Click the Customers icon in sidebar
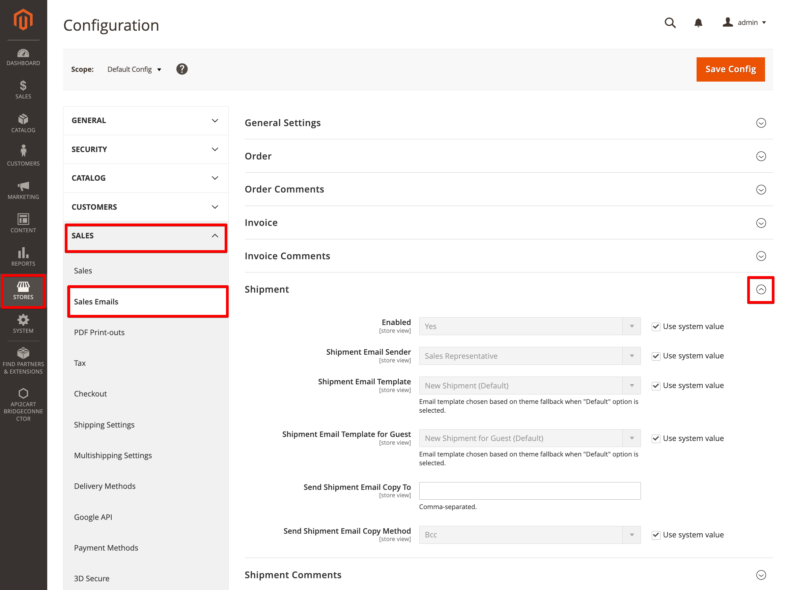The image size is (789, 590). (23, 155)
